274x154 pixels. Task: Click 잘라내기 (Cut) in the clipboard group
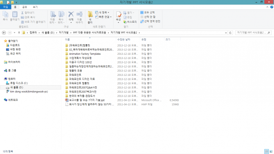(x=28, y=13)
